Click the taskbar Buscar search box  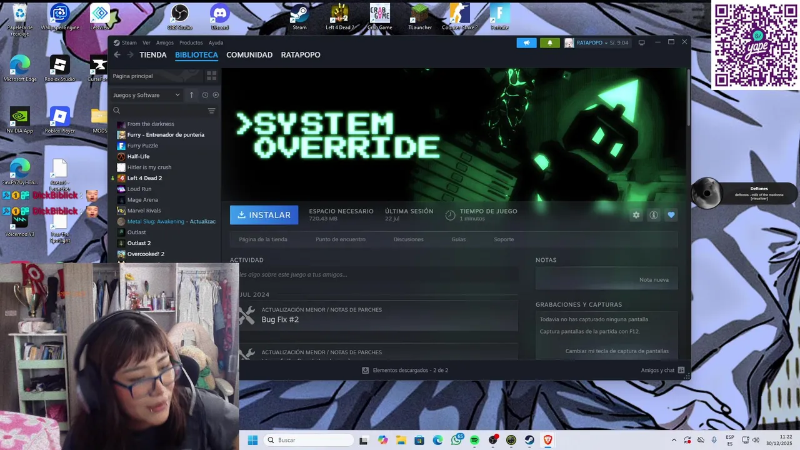(309, 440)
